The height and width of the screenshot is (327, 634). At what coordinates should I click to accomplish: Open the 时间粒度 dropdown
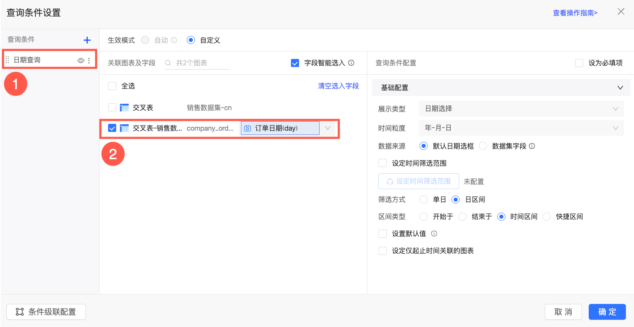521,128
